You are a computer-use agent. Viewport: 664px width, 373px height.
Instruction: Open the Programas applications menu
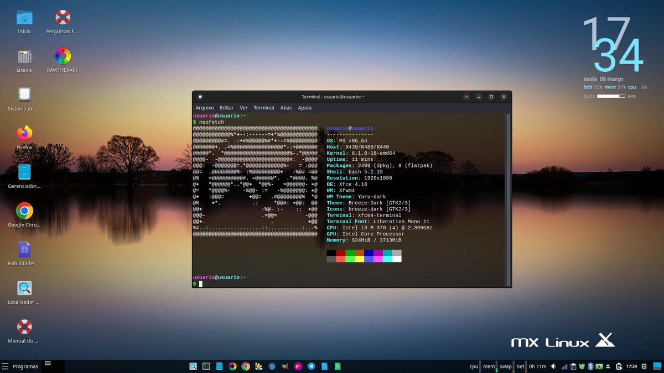(20, 366)
